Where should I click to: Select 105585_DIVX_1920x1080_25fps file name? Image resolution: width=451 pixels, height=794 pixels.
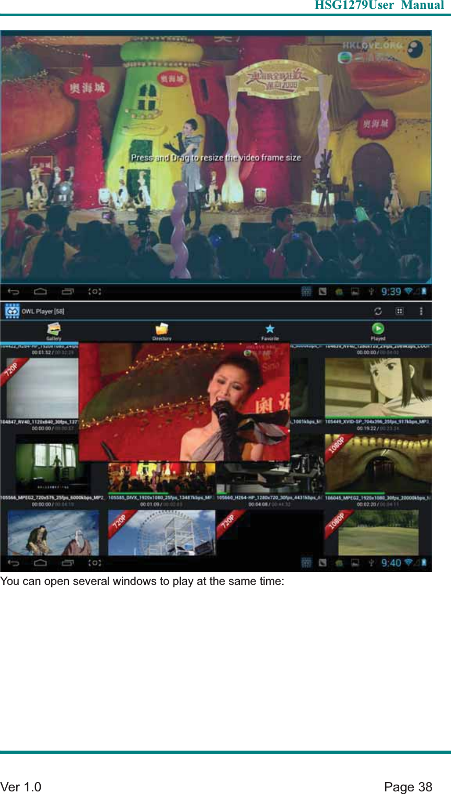coord(160,498)
